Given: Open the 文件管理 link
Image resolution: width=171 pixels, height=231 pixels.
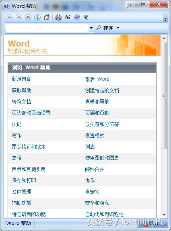Looking at the screenshot, I should coord(22,192).
